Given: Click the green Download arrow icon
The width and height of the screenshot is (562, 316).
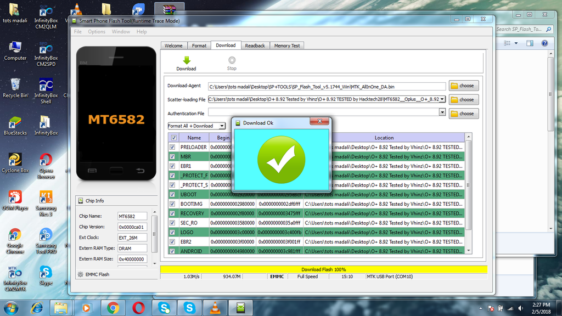Looking at the screenshot, I should 186,60.
